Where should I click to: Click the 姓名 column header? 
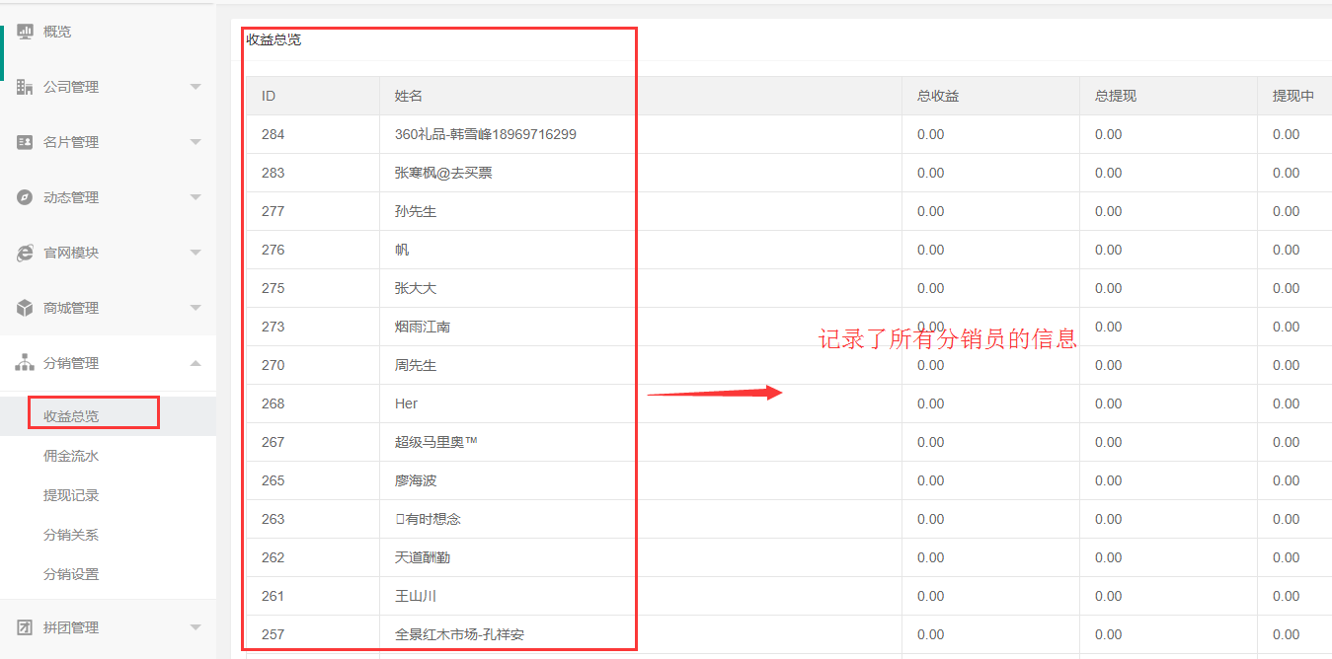pos(409,96)
